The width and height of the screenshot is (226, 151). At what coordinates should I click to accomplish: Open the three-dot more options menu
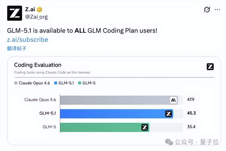[x=218, y=10]
